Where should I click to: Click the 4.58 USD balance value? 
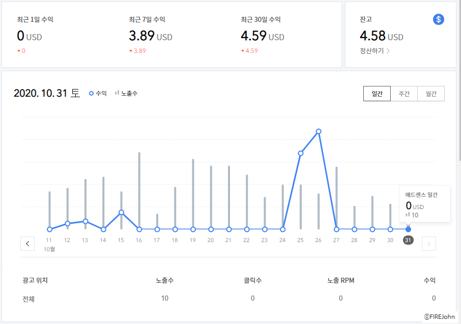tap(381, 36)
